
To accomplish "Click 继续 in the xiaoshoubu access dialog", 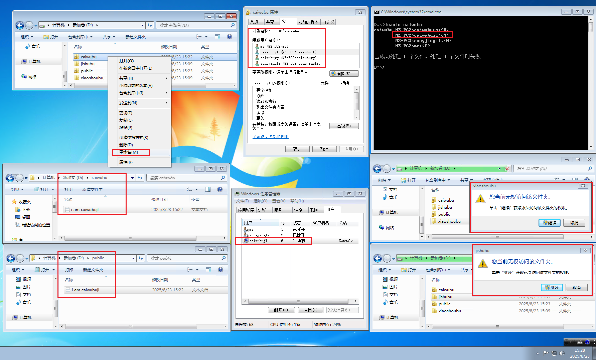I will coord(550,223).
